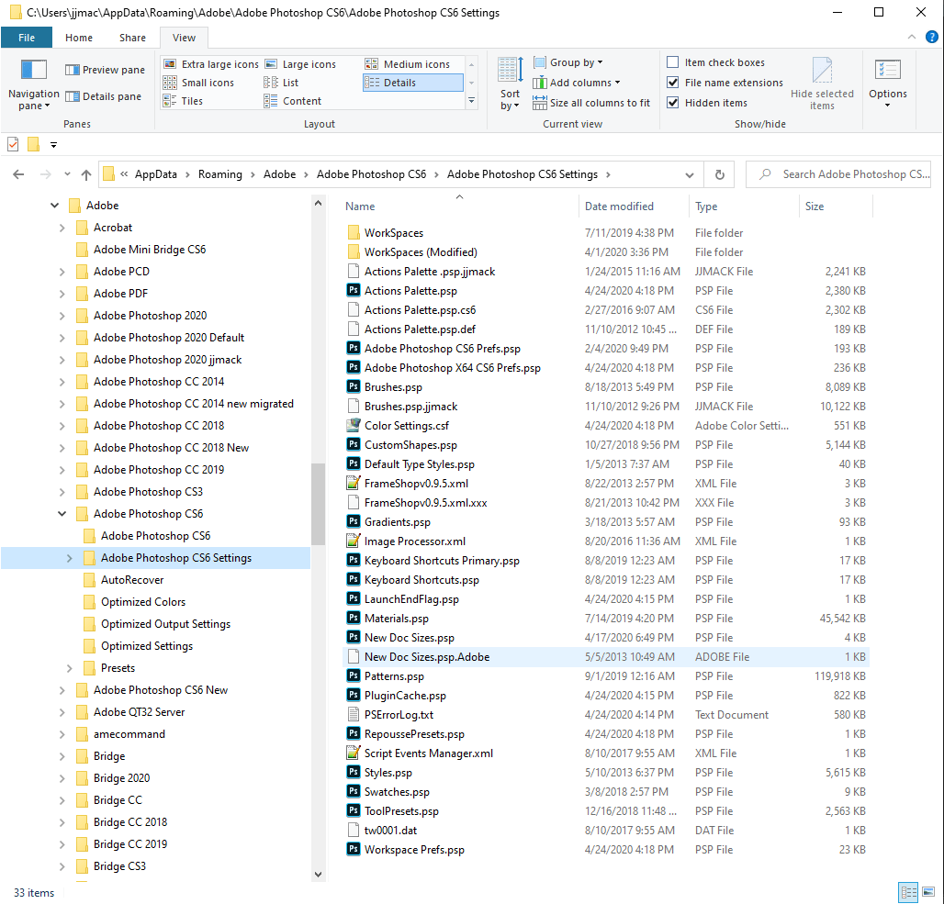The width and height of the screenshot is (944, 904).
Task: Click the up navigation arrow
Action: click(x=85, y=174)
